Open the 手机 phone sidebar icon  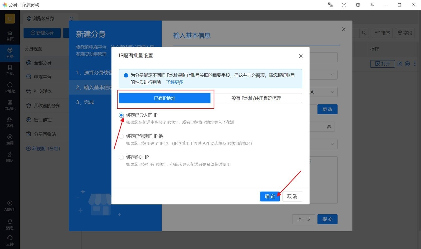coord(10,70)
